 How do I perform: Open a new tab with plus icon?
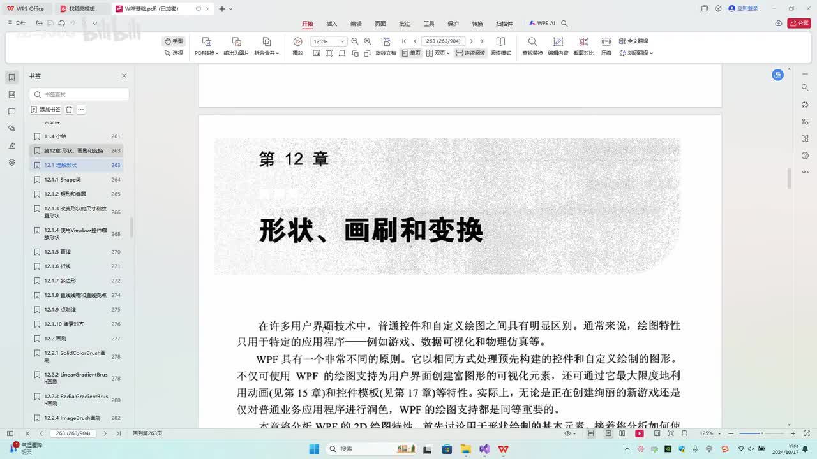click(x=221, y=9)
